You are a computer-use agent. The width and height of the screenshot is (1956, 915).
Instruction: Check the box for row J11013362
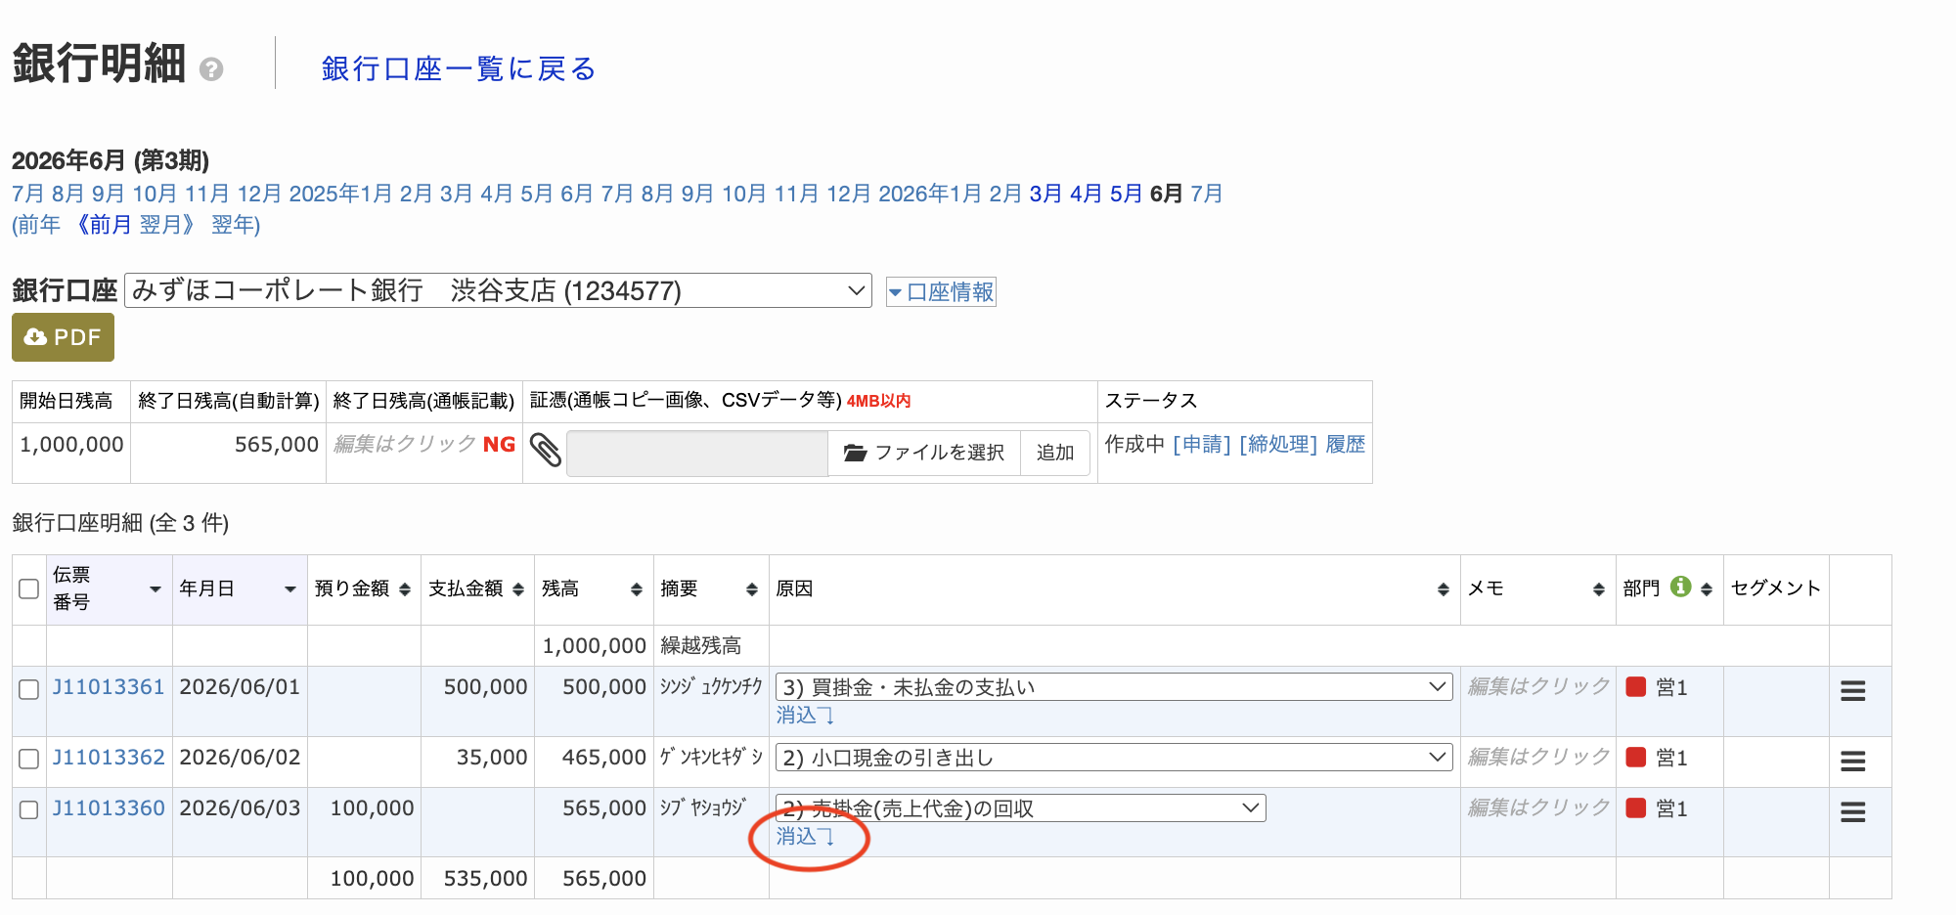pyautogui.click(x=29, y=759)
